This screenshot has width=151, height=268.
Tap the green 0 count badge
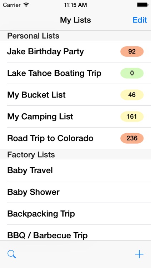click(132, 73)
